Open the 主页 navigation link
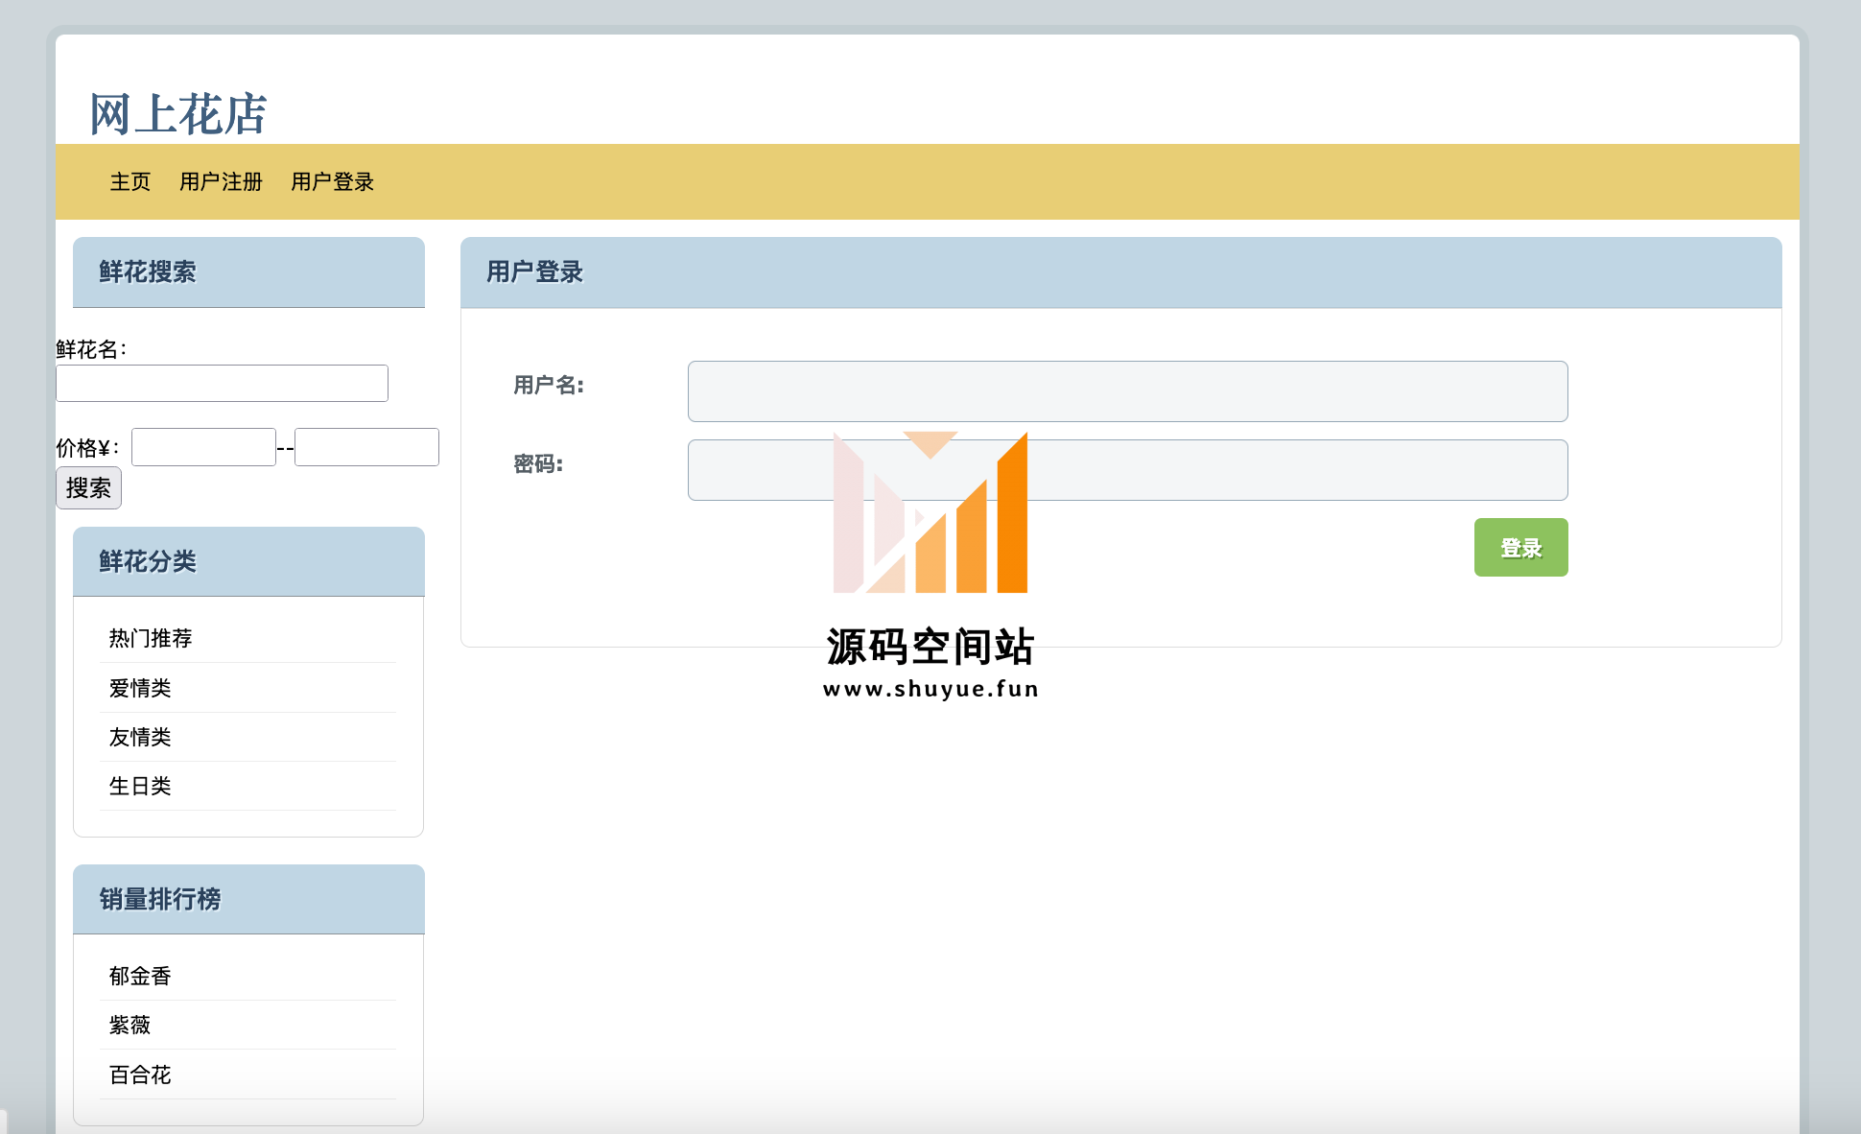 [x=130, y=181]
